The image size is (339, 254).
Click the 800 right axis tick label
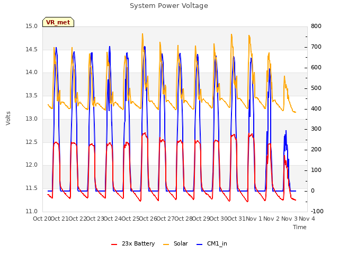point(316,26)
